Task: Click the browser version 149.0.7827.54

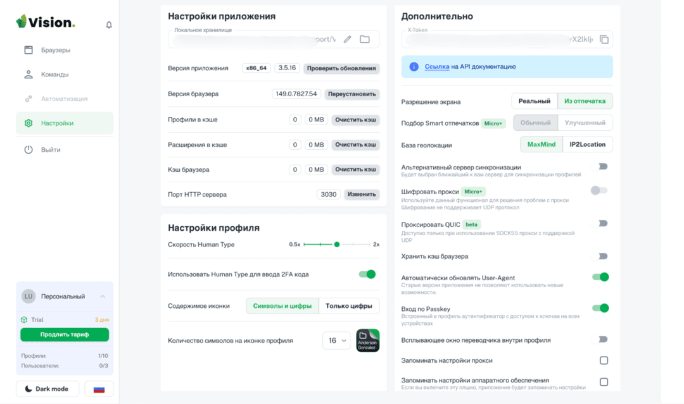Action: pyautogui.click(x=296, y=94)
